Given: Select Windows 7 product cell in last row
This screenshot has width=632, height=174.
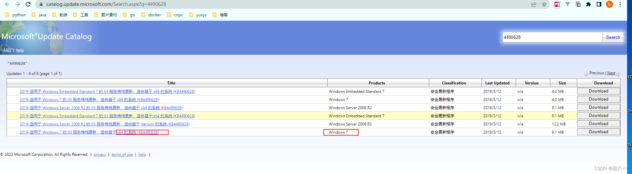Looking at the screenshot, I should click(x=338, y=132).
